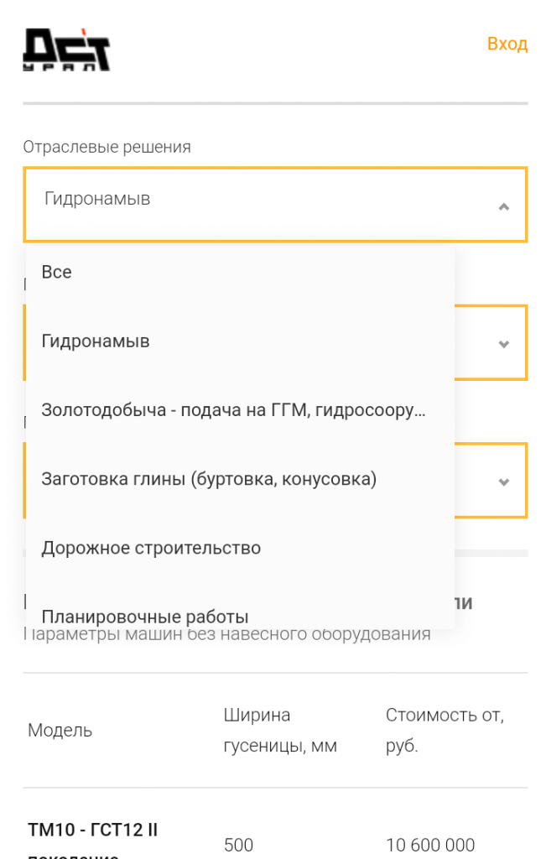Select the Все option
Screen dimensions: 551x859
point(56,271)
